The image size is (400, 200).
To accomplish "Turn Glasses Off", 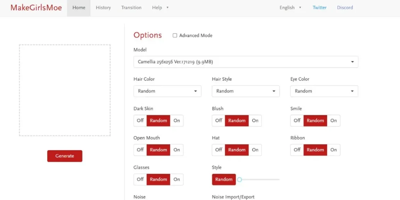I will point(140,180).
